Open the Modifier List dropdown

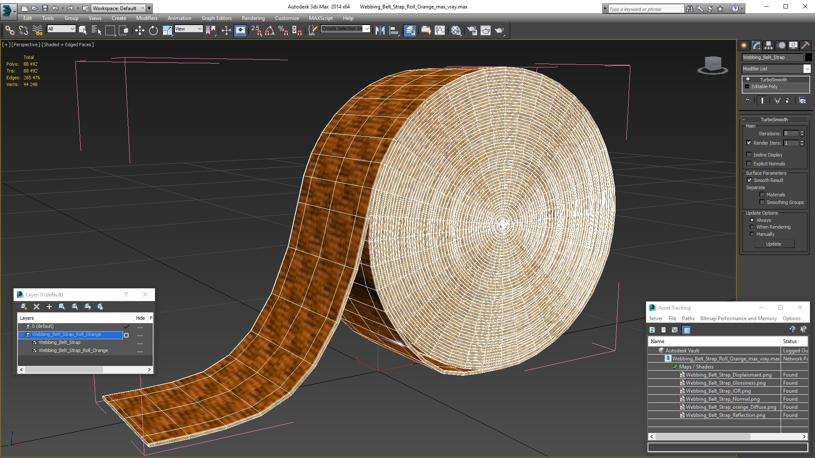pos(807,69)
